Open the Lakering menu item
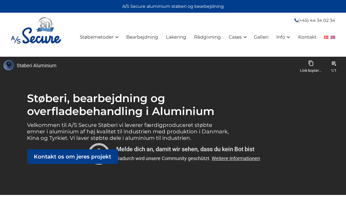This screenshot has width=346, height=216. (176, 37)
